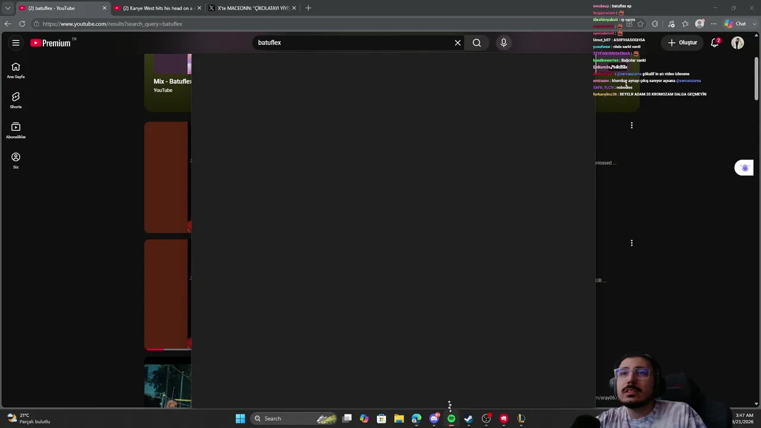Close the X'te MACEONN tab
The width and height of the screenshot is (761, 428).
tap(294, 8)
